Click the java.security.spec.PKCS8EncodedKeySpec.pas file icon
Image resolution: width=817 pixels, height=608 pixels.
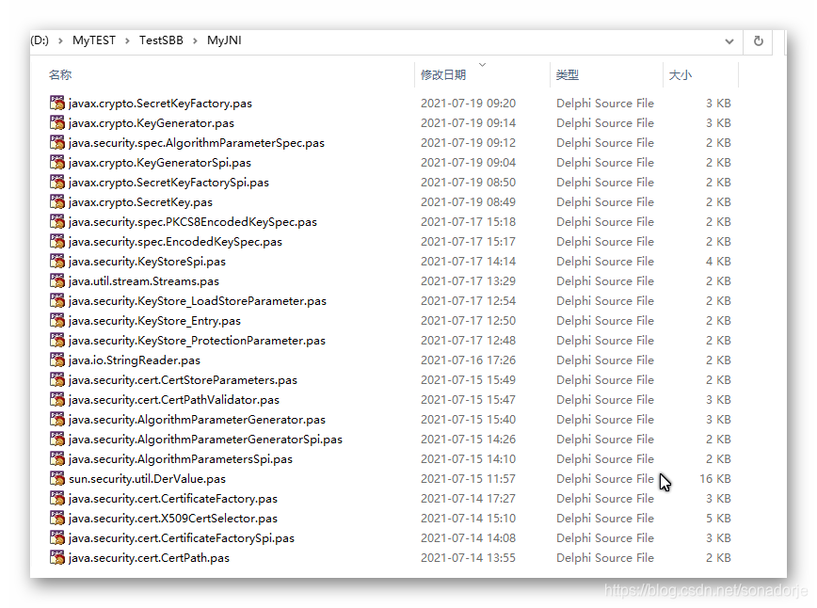point(56,221)
